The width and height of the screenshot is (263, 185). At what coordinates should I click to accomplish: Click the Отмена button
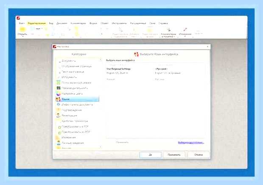pyautogui.click(x=199, y=155)
